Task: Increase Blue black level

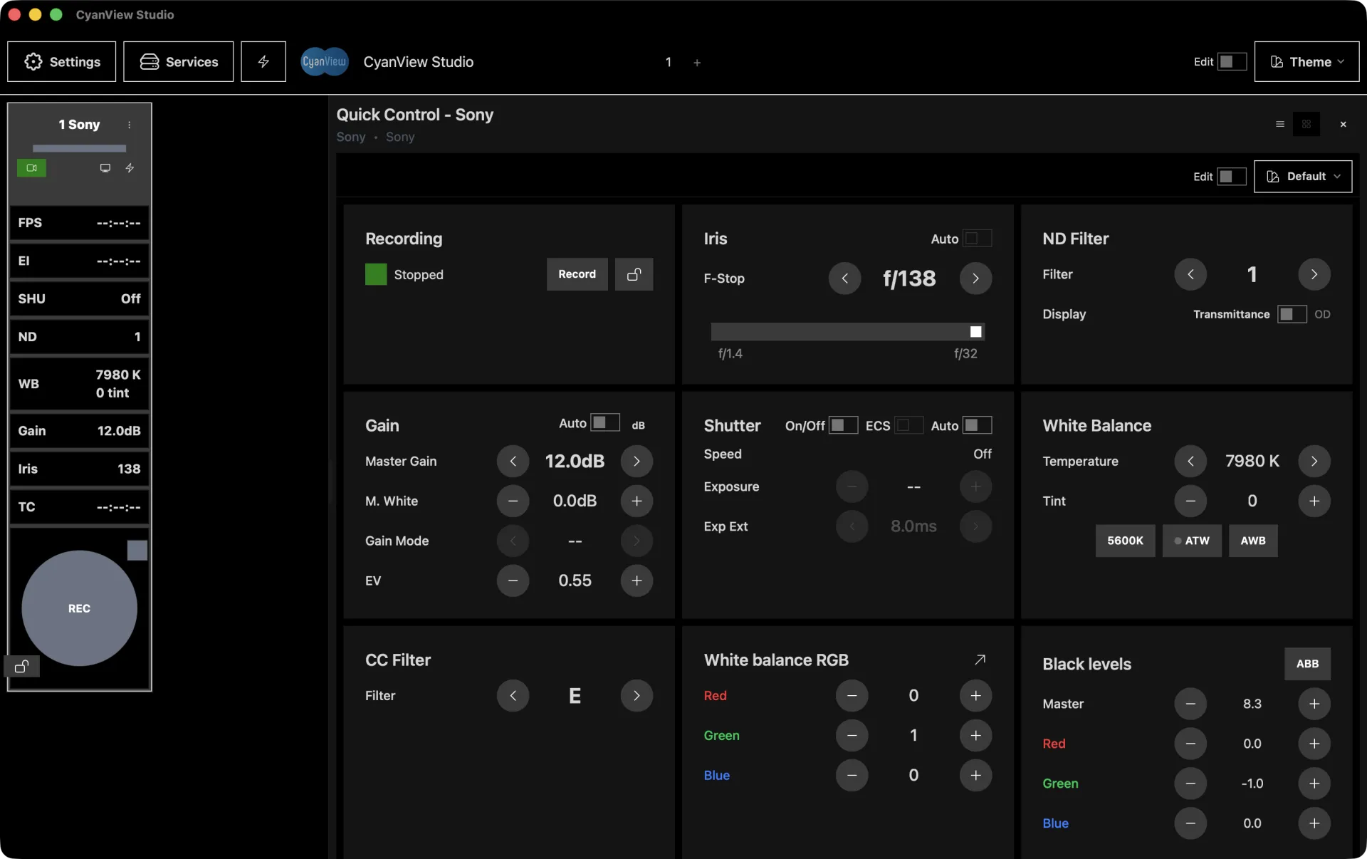Action: 1314,823
